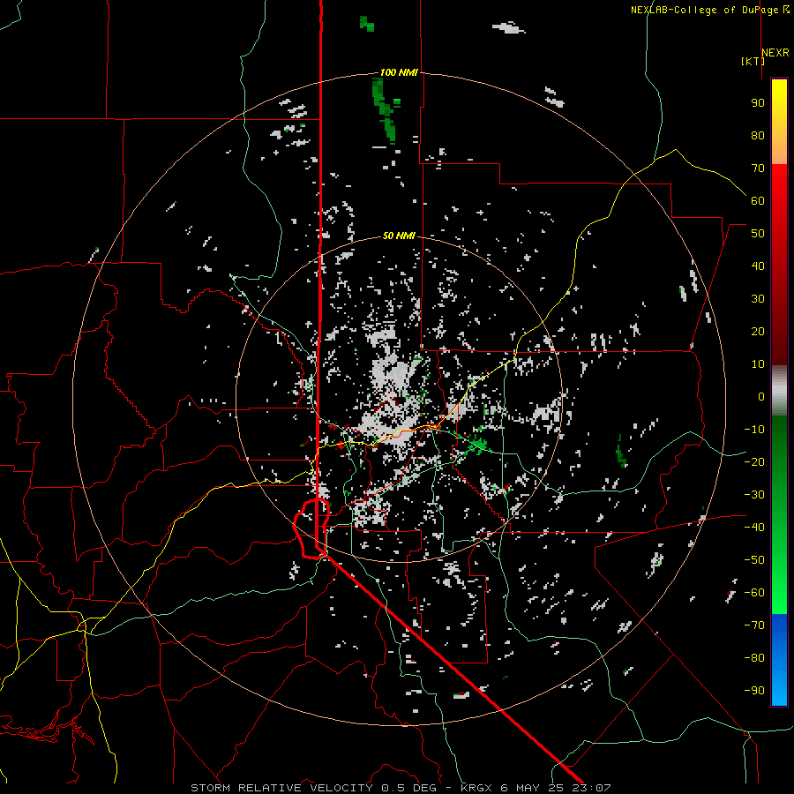Click the -40 value on velocity scale
The width and height of the screenshot is (794, 794).
(x=754, y=528)
